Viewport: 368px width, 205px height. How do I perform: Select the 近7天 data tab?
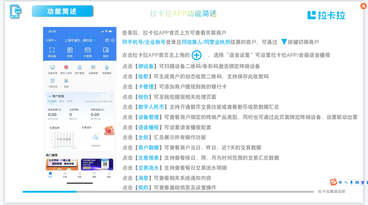tap(70, 102)
